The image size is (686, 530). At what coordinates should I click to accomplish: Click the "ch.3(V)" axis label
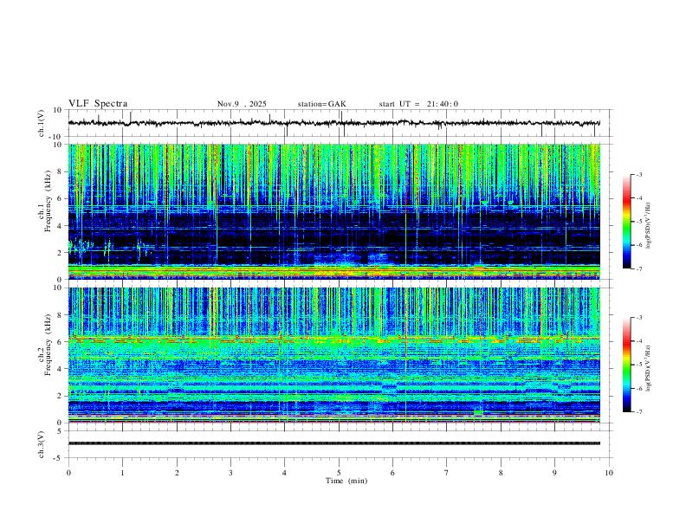(42, 445)
